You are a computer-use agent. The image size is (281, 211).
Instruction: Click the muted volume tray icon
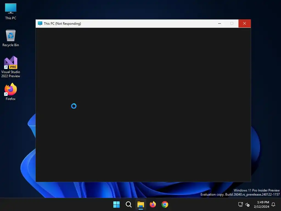point(248,204)
